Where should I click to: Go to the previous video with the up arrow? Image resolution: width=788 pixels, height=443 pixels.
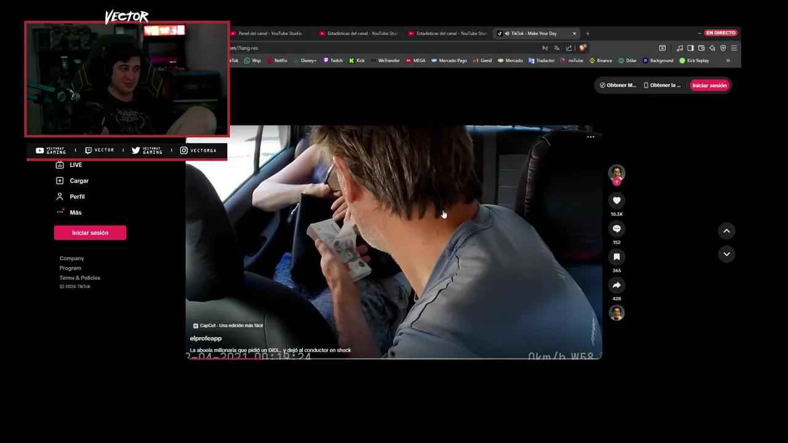[x=726, y=231]
